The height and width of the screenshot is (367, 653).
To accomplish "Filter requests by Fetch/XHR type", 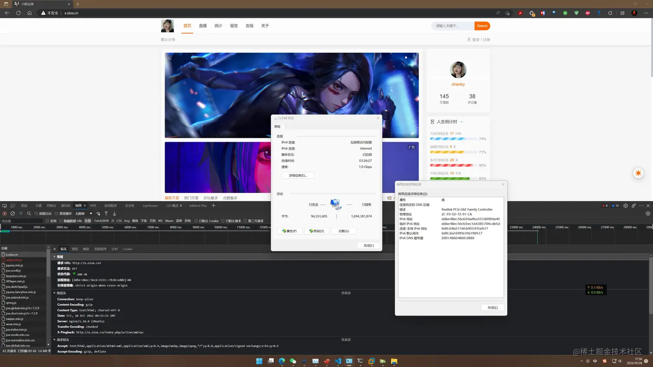I will click(x=101, y=221).
